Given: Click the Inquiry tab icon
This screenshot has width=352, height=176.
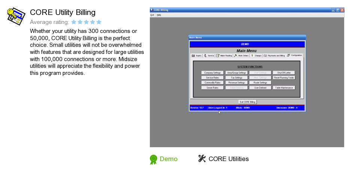Looking at the screenshot, I should click(193, 55).
